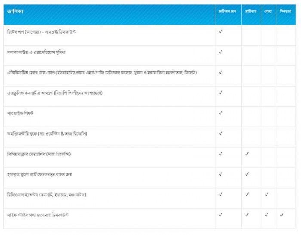Select the সিলভার column header
Viewport: 301px width, 235px height.
click(286, 11)
